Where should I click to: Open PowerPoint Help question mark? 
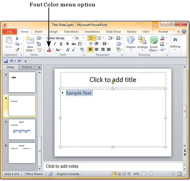pos(184,32)
